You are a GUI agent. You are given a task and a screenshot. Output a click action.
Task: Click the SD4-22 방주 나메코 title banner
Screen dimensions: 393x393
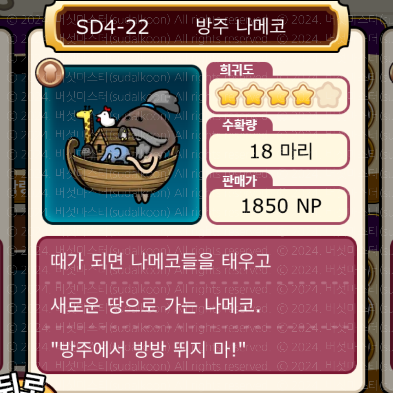pos(196,26)
